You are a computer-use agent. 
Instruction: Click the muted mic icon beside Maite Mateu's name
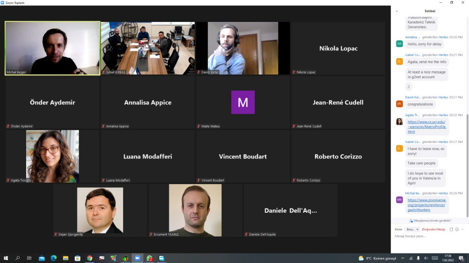[198, 126]
